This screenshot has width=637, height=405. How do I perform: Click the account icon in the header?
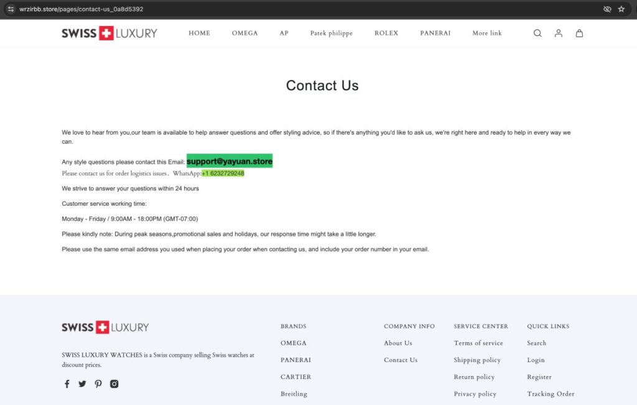tap(558, 33)
